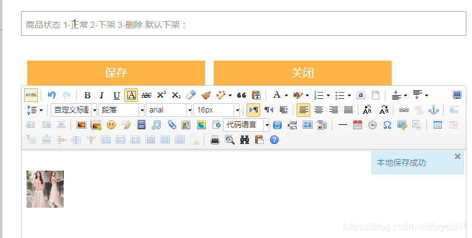
Task: Toggle fullscreen editor mode
Action: 457,95
